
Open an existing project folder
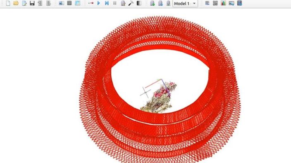[x=16, y=3]
